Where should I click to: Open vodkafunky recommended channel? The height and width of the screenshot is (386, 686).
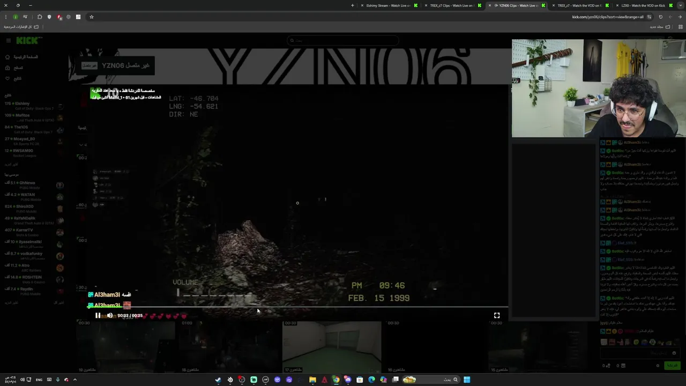tap(33, 256)
